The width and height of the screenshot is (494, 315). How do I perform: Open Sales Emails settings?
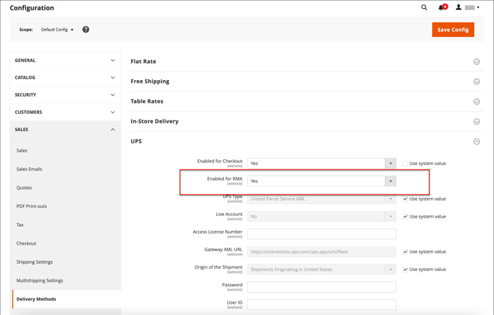point(29,169)
